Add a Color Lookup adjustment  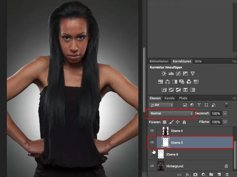click(x=196, y=82)
